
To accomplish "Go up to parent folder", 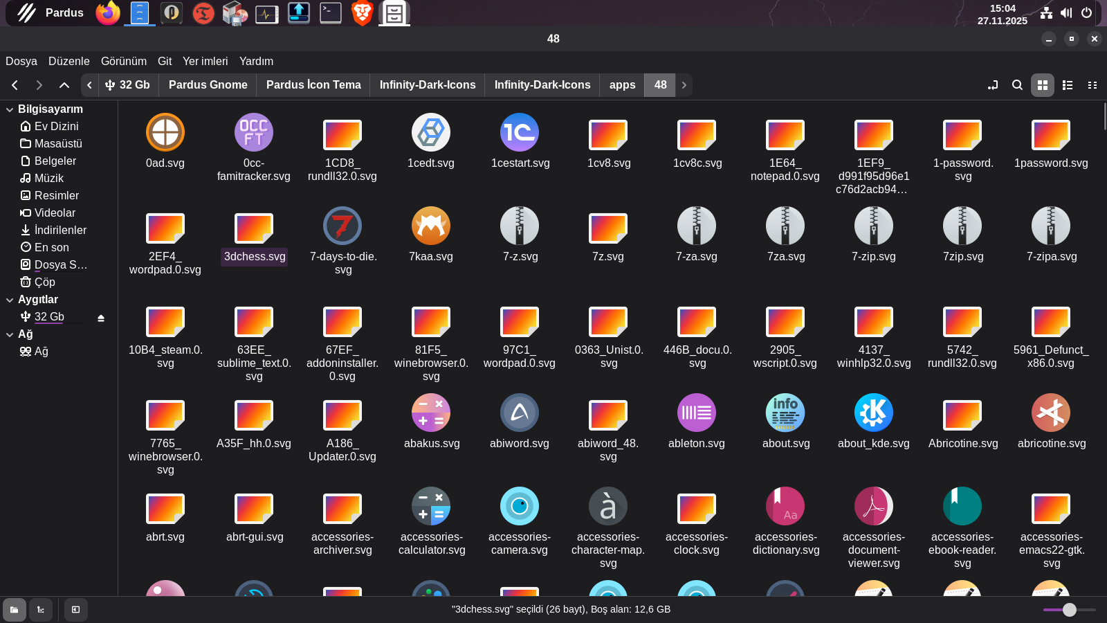I will (x=64, y=85).
